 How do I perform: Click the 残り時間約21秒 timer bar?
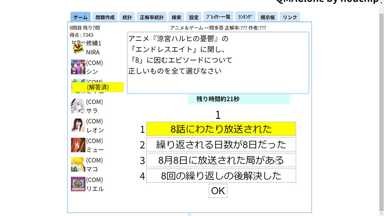click(239, 99)
